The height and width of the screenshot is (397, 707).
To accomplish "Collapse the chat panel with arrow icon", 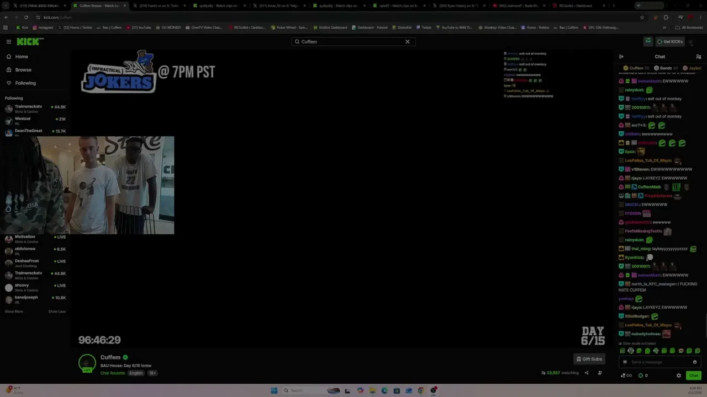I will (621, 57).
